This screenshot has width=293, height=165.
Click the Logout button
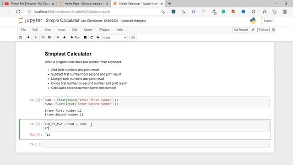pos(268,21)
